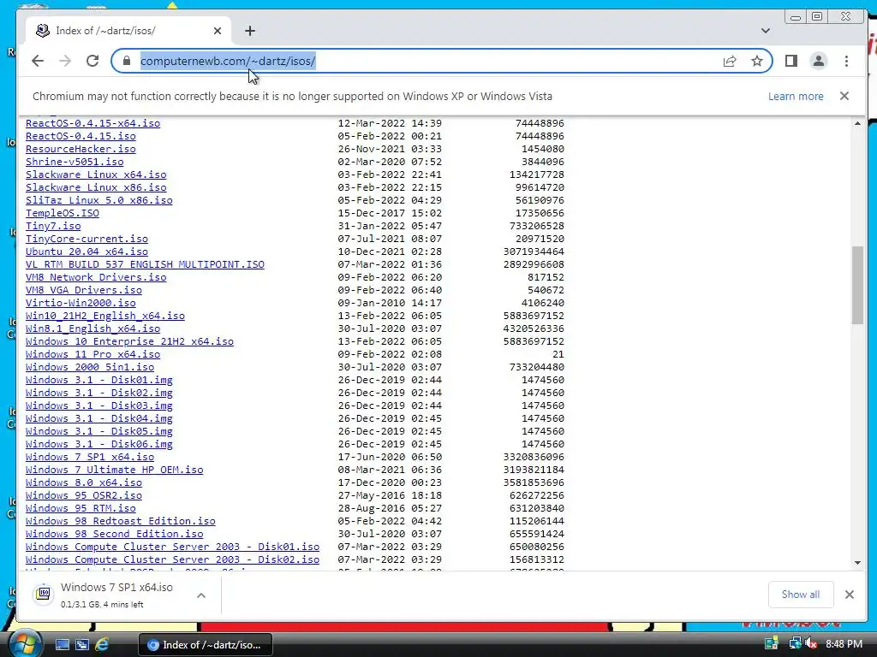
Task: Open the profile avatar menu
Action: [x=818, y=61]
